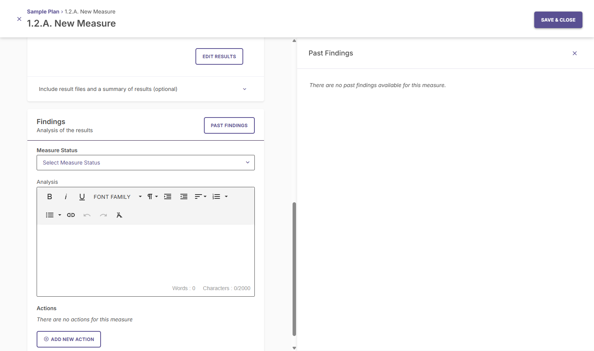Underline text in the Analysis editor
This screenshot has width=594, height=351.
tap(82, 196)
